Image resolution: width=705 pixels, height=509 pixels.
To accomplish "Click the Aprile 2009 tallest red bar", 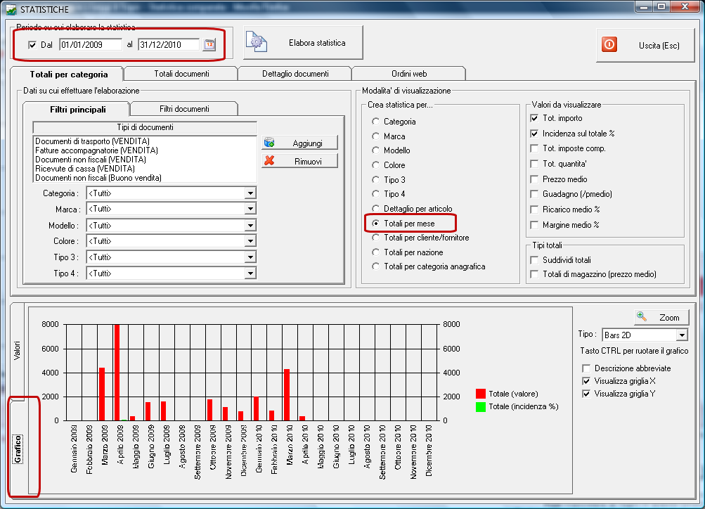I will pyautogui.click(x=117, y=373).
